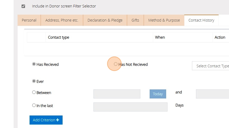The width and height of the screenshot is (229, 128).
Task: Switch to the Personal tab
Action: tap(29, 20)
